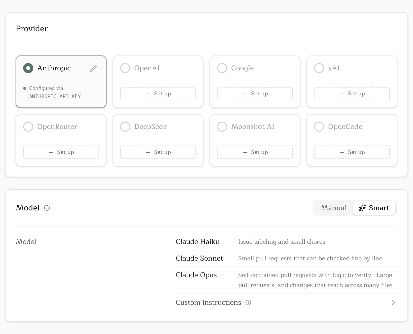The height and width of the screenshot is (334, 413).
Task: Select the Google radio button
Action: tap(222, 68)
